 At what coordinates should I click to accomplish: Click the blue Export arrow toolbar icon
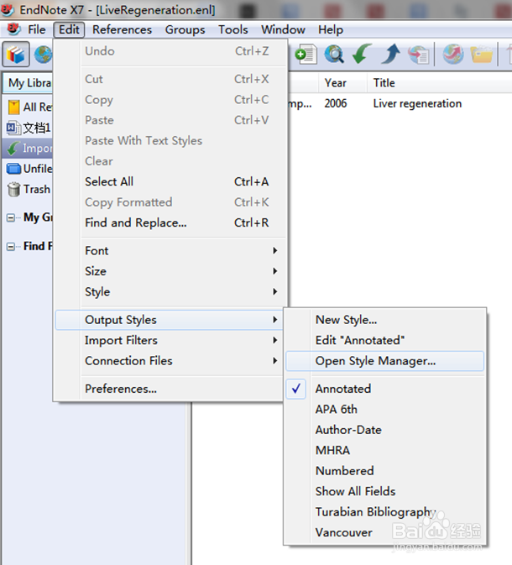coord(391,54)
